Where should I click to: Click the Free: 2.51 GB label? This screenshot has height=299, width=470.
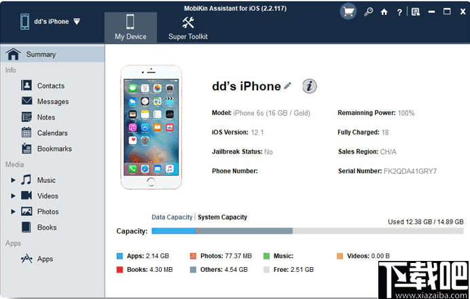(293, 270)
